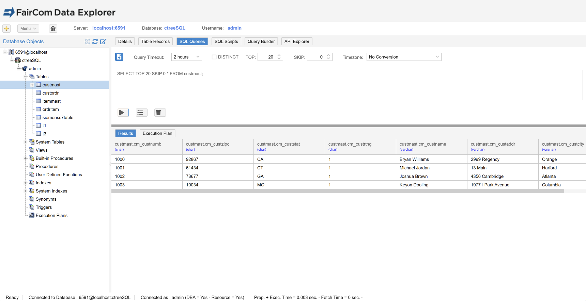Click the yellow plus add connection icon
Viewport: 586px width, 301px height.
click(6, 29)
